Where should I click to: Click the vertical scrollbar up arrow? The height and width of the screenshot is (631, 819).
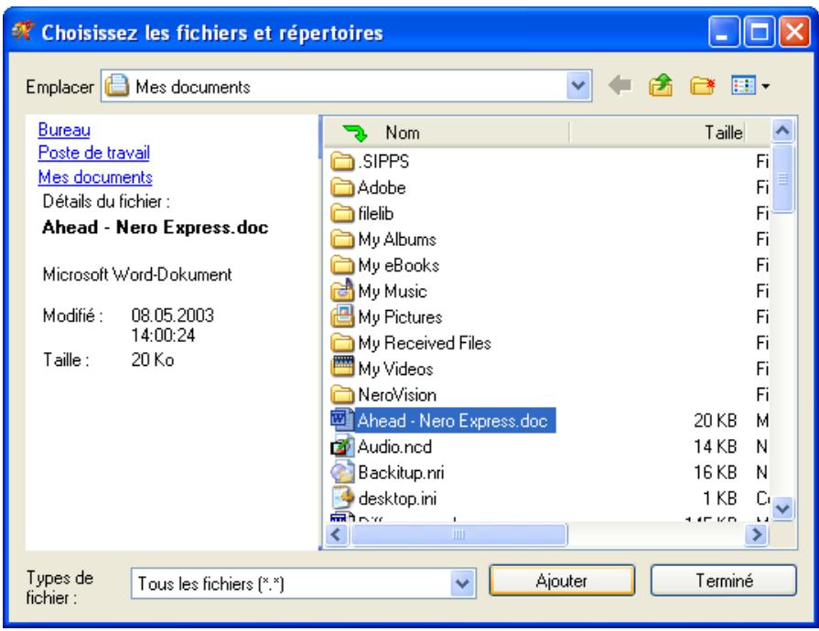coord(782,131)
